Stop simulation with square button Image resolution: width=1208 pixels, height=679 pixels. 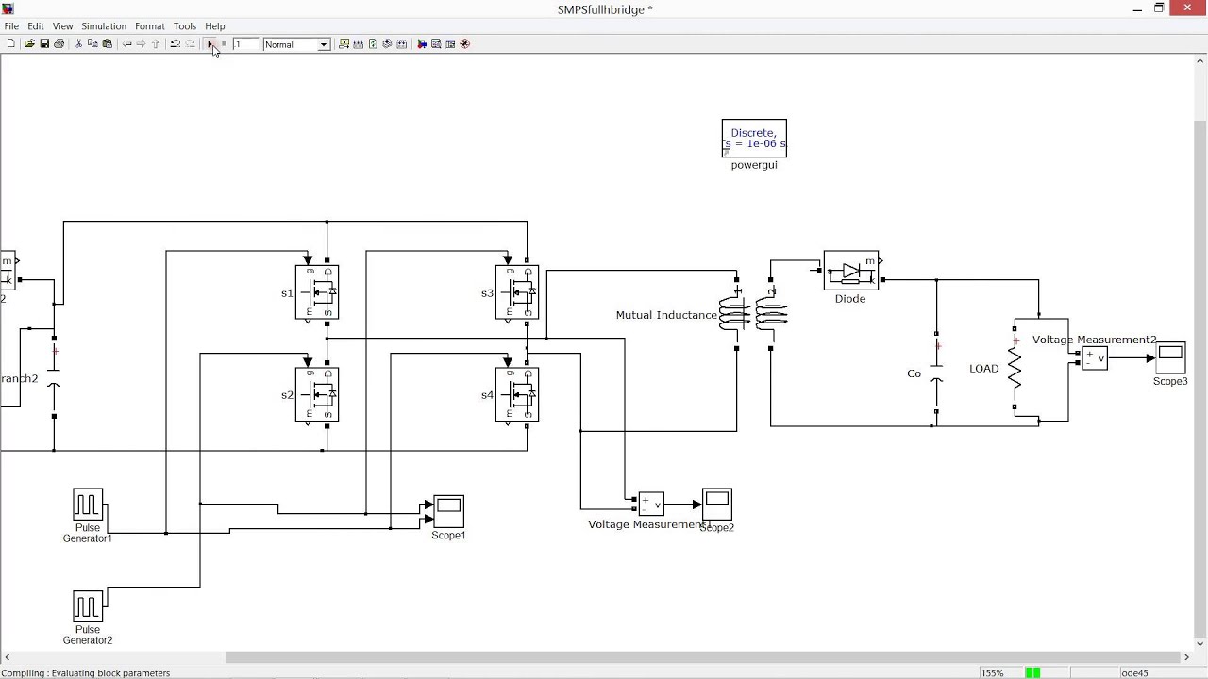pos(224,44)
